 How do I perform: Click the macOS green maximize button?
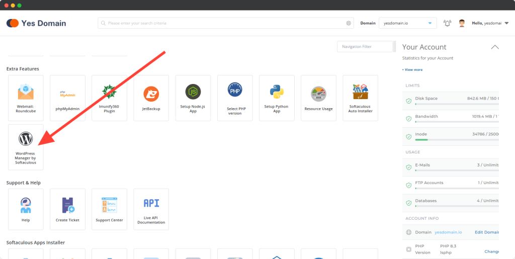(x=19, y=6)
